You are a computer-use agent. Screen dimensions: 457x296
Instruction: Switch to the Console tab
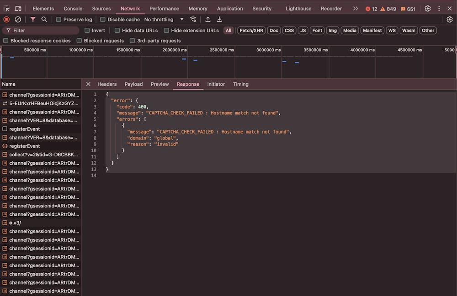point(73,9)
